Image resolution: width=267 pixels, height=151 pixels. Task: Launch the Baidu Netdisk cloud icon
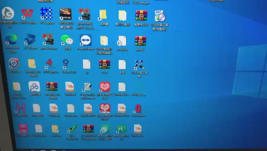coord(34,87)
